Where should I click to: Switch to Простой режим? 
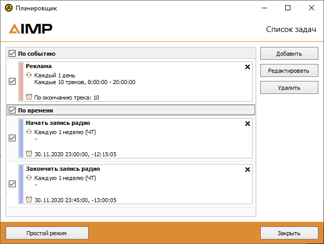[47, 233]
